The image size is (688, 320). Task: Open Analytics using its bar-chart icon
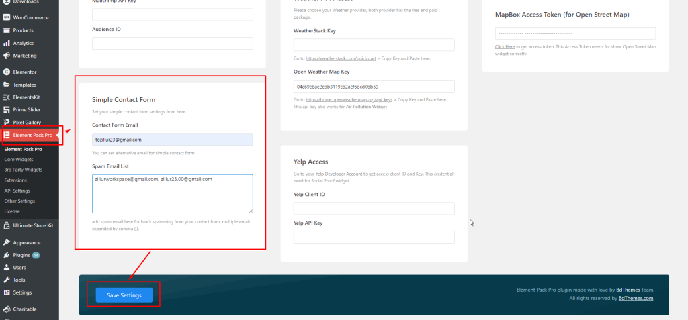[7, 44]
